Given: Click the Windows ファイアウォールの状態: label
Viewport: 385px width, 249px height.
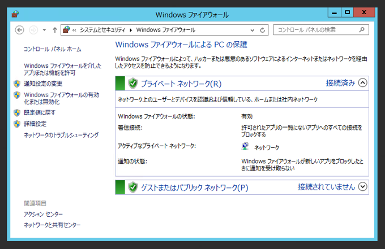Looking at the screenshot, I should (156, 116).
